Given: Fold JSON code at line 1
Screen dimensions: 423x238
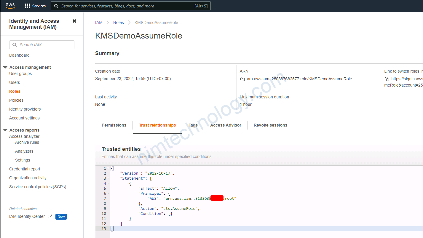Looking at the screenshot, I should click(108, 168).
